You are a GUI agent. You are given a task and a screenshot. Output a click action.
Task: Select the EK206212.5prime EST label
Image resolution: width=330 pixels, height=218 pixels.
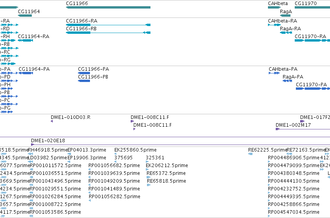coord(167,166)
